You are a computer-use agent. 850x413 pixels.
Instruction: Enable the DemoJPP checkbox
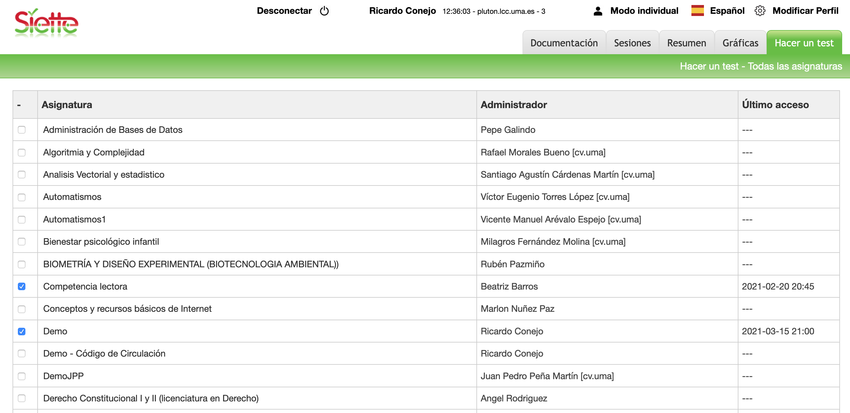(22, 376)
